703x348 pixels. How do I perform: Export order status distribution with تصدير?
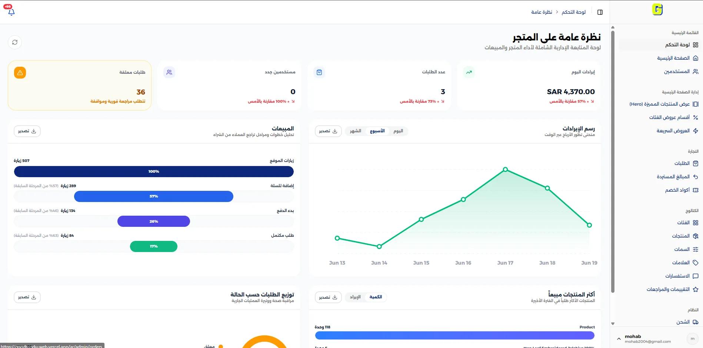pyautogui.click(x=27, y=297)
